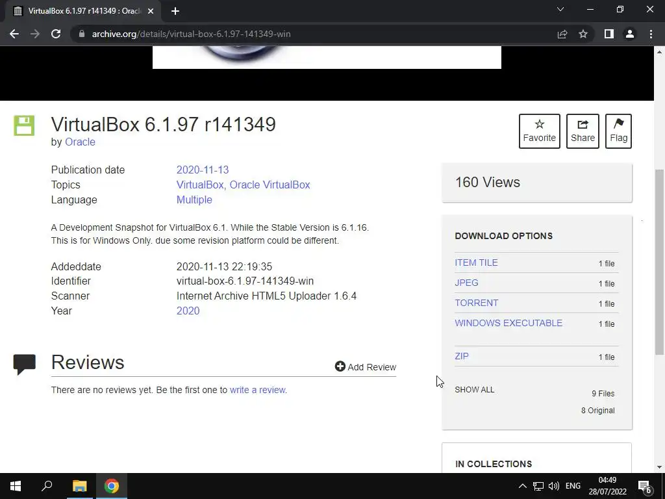
Task: Download the JPEG file
Action: (x=466, y=283)
